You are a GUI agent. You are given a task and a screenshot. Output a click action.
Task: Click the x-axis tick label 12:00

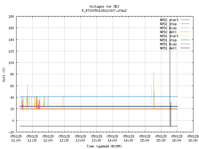click(x=48, y=140)
